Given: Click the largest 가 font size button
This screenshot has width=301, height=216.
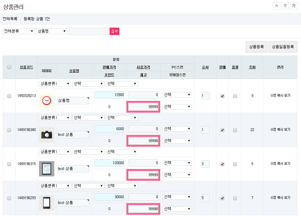Looking at the screenshot, I should pyautogui.click(x=294, y=6).
